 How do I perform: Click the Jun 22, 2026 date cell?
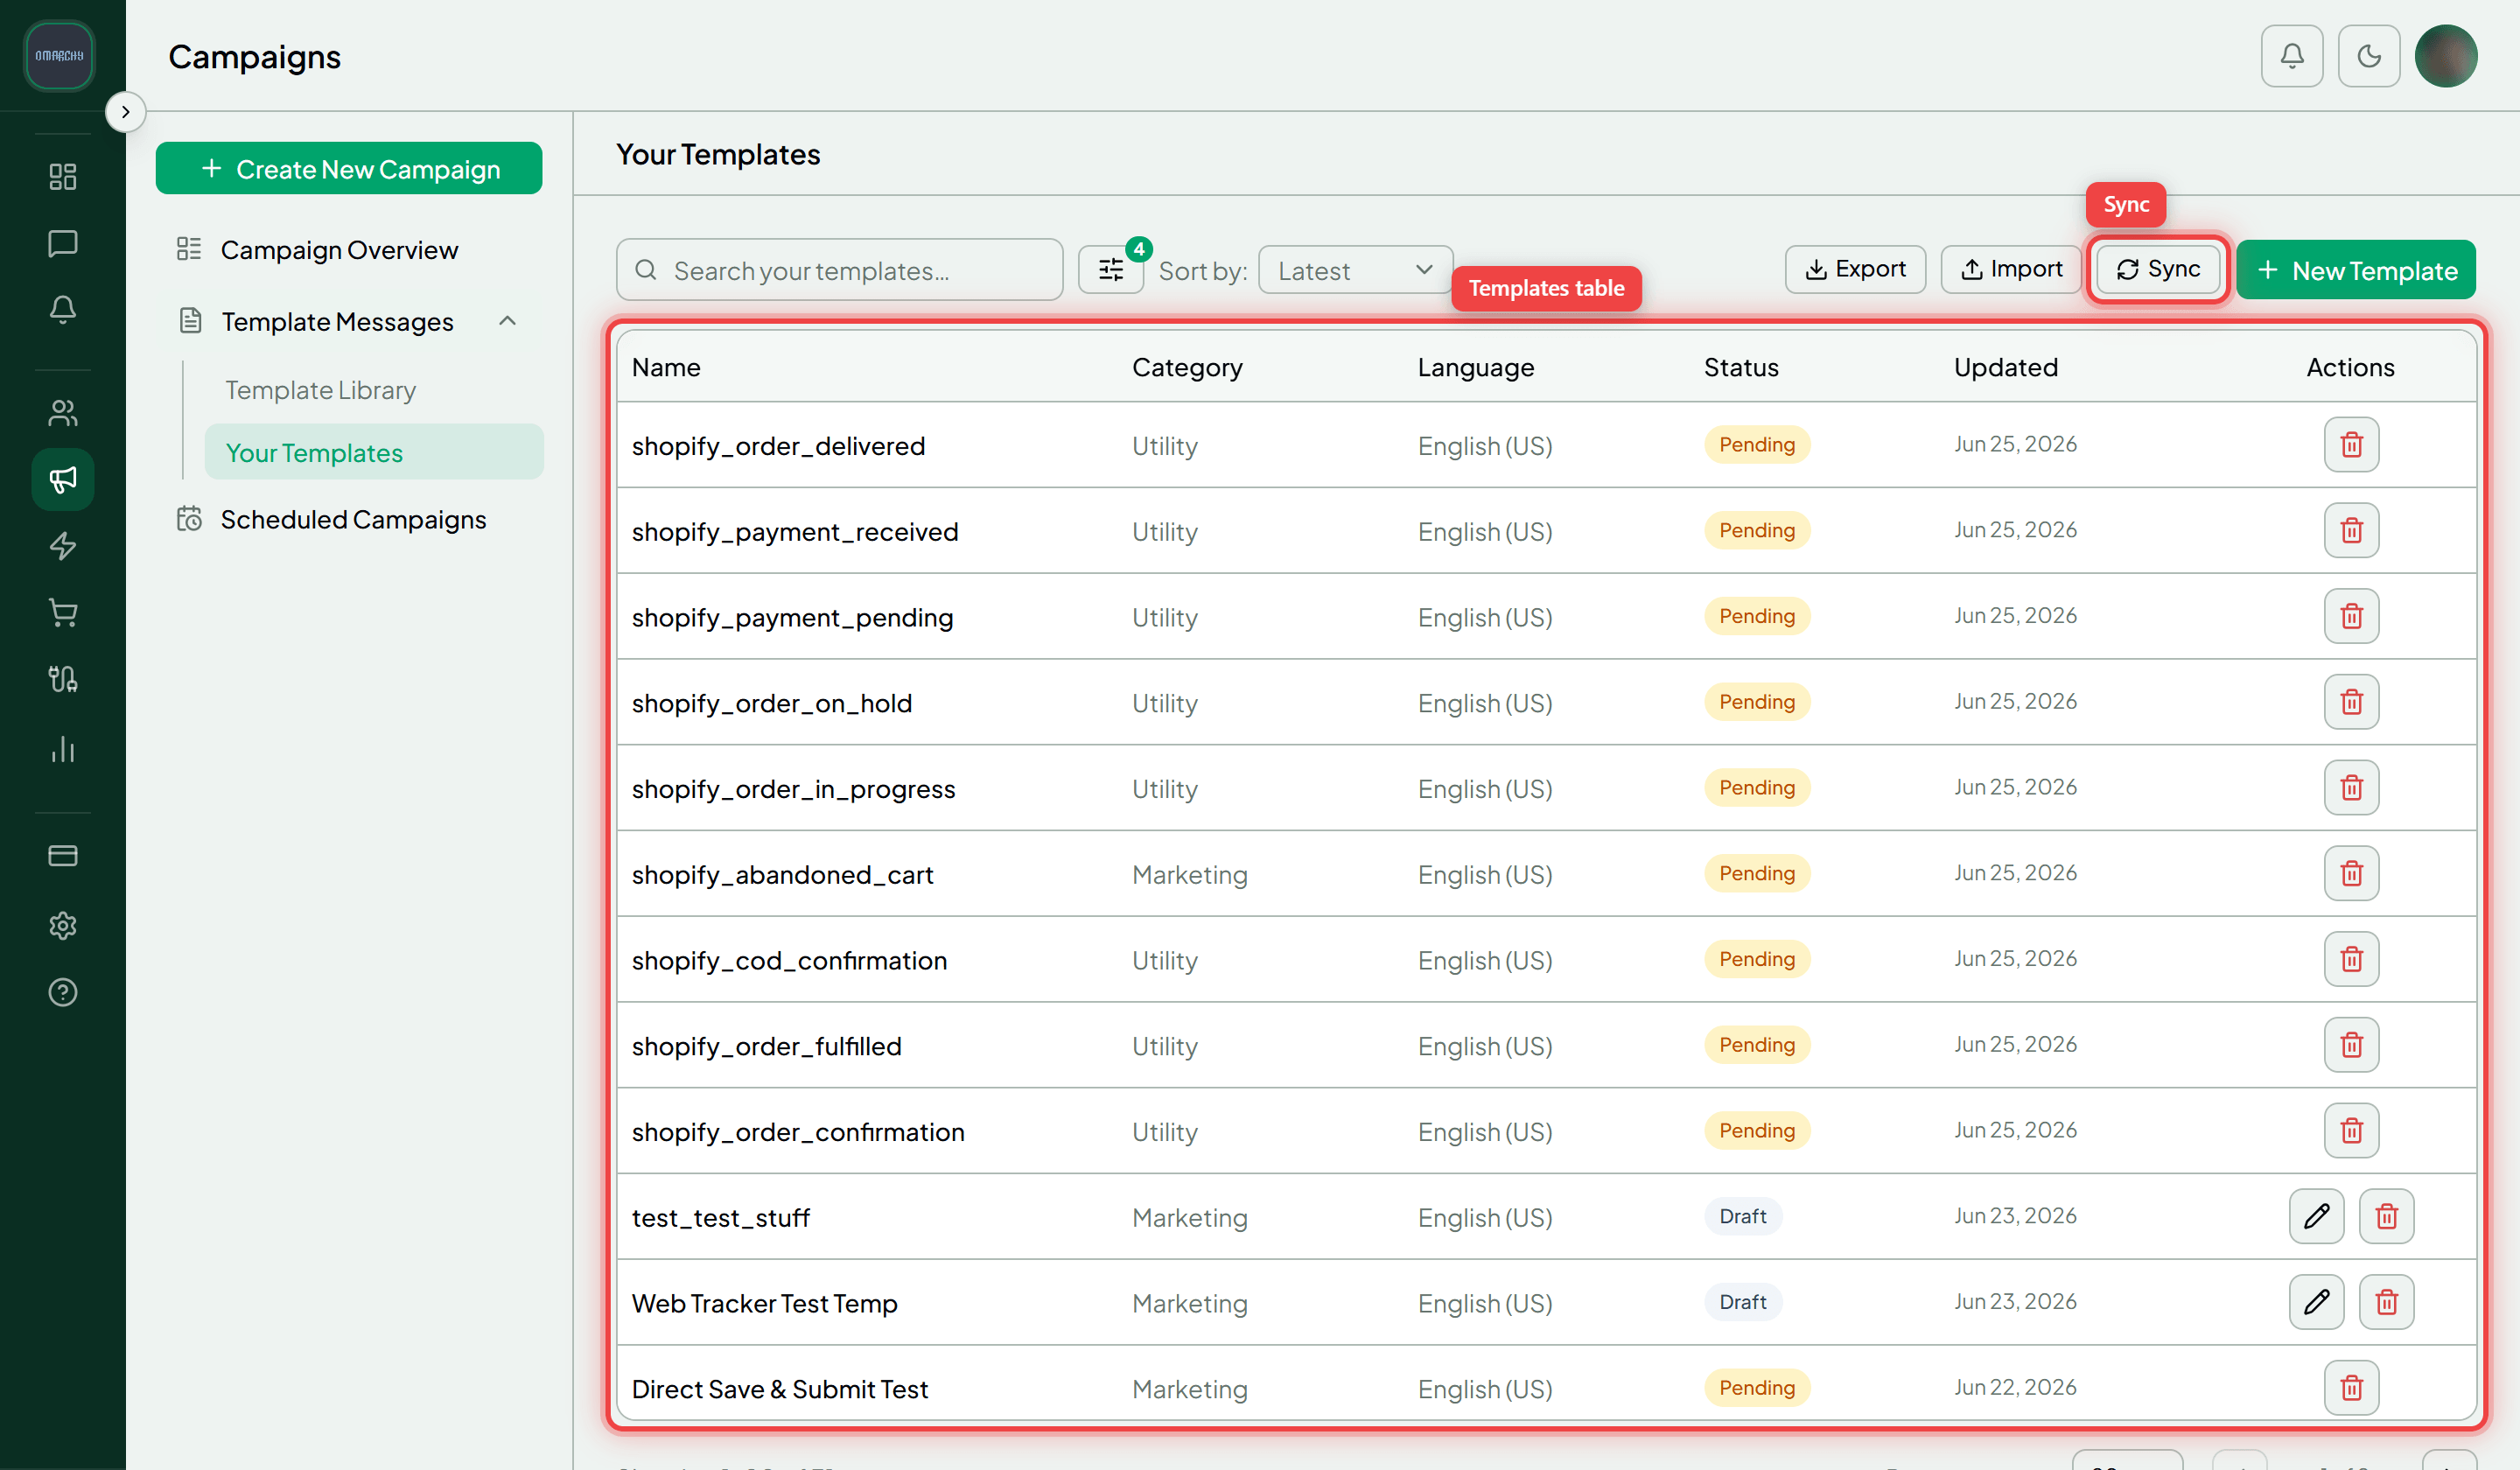click(x=2015, y=1387)
